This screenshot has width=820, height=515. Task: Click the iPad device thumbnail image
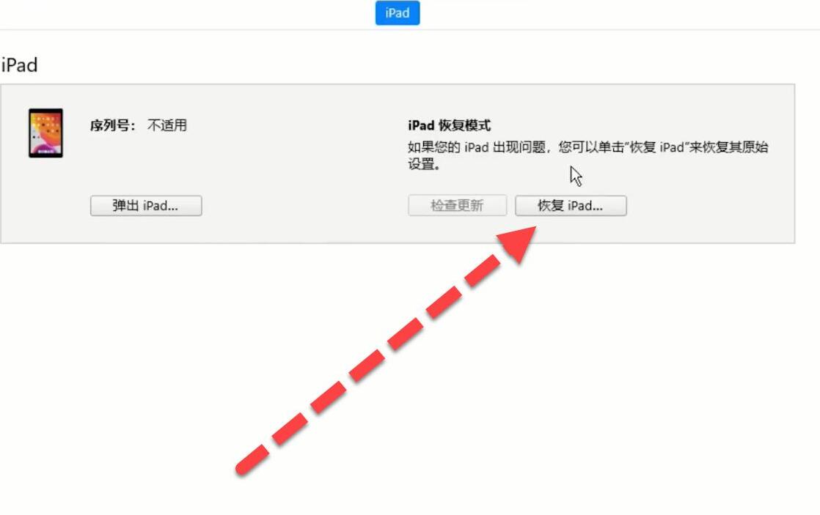pos(46,133)
